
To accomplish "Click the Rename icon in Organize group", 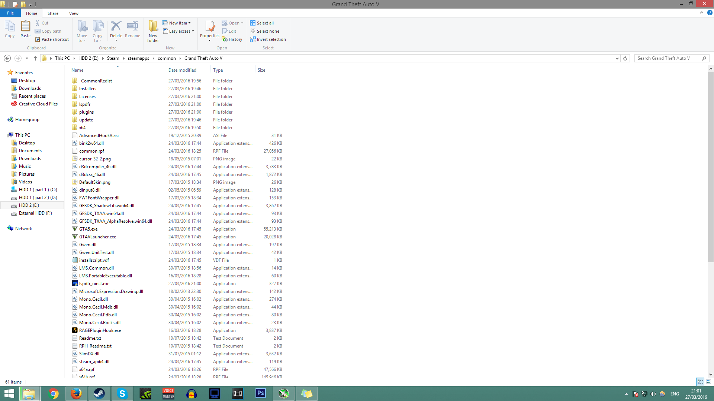I will (x=132, y=27).
